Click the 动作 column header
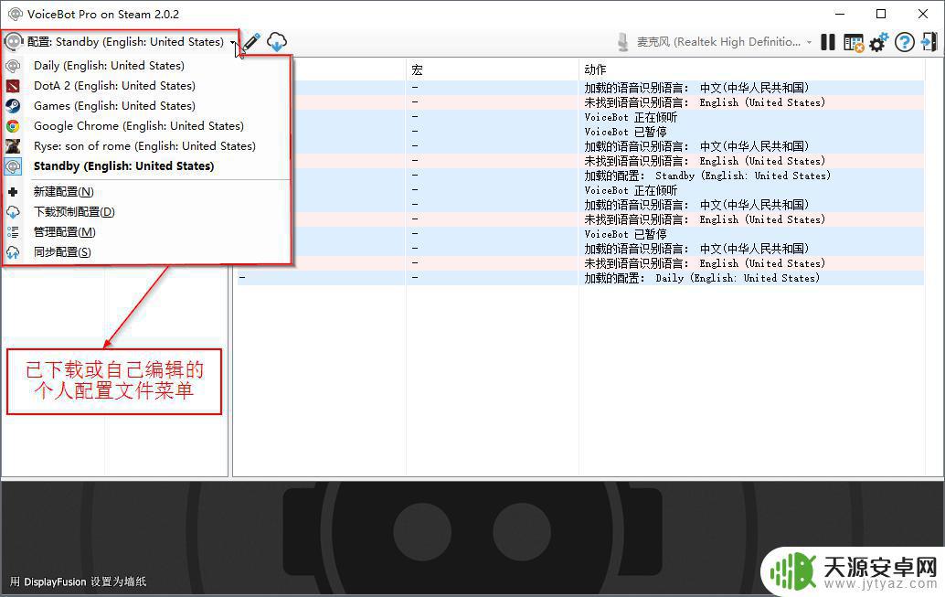The image size is (945, 597). [x=595, y=70]
